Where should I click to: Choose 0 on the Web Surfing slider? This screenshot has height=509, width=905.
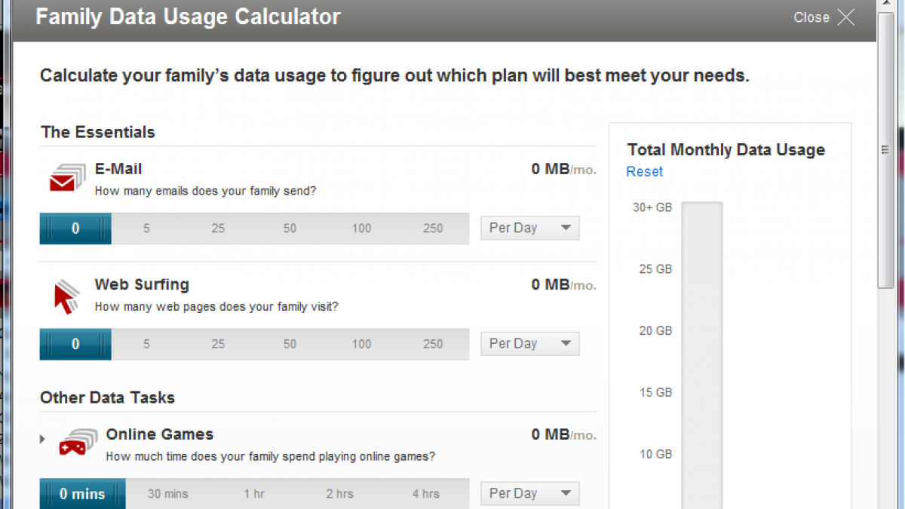(x=75, y=344)
